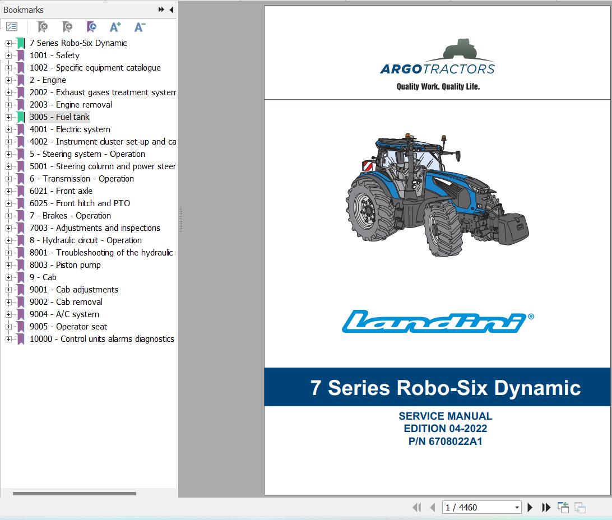This screenshot has width=612, height=520.
Task: Jump to last page with double-arrow icon
Action: pos(546,507)
